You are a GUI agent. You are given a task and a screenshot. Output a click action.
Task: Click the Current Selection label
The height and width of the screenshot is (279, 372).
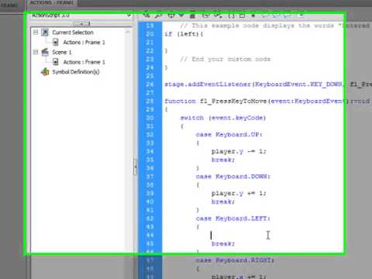[73, 33]
